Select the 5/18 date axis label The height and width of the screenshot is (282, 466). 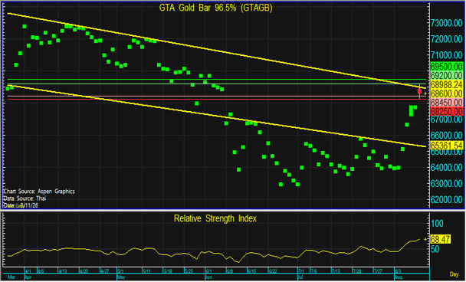[168, 271]
